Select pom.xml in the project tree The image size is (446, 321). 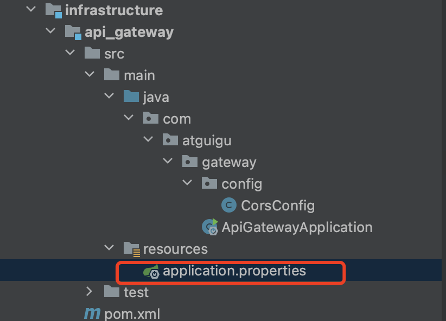click(x=131, y=313)
